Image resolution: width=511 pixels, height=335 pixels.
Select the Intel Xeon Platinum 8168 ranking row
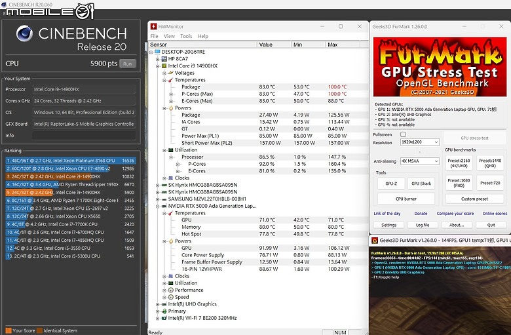pos(70,161)
